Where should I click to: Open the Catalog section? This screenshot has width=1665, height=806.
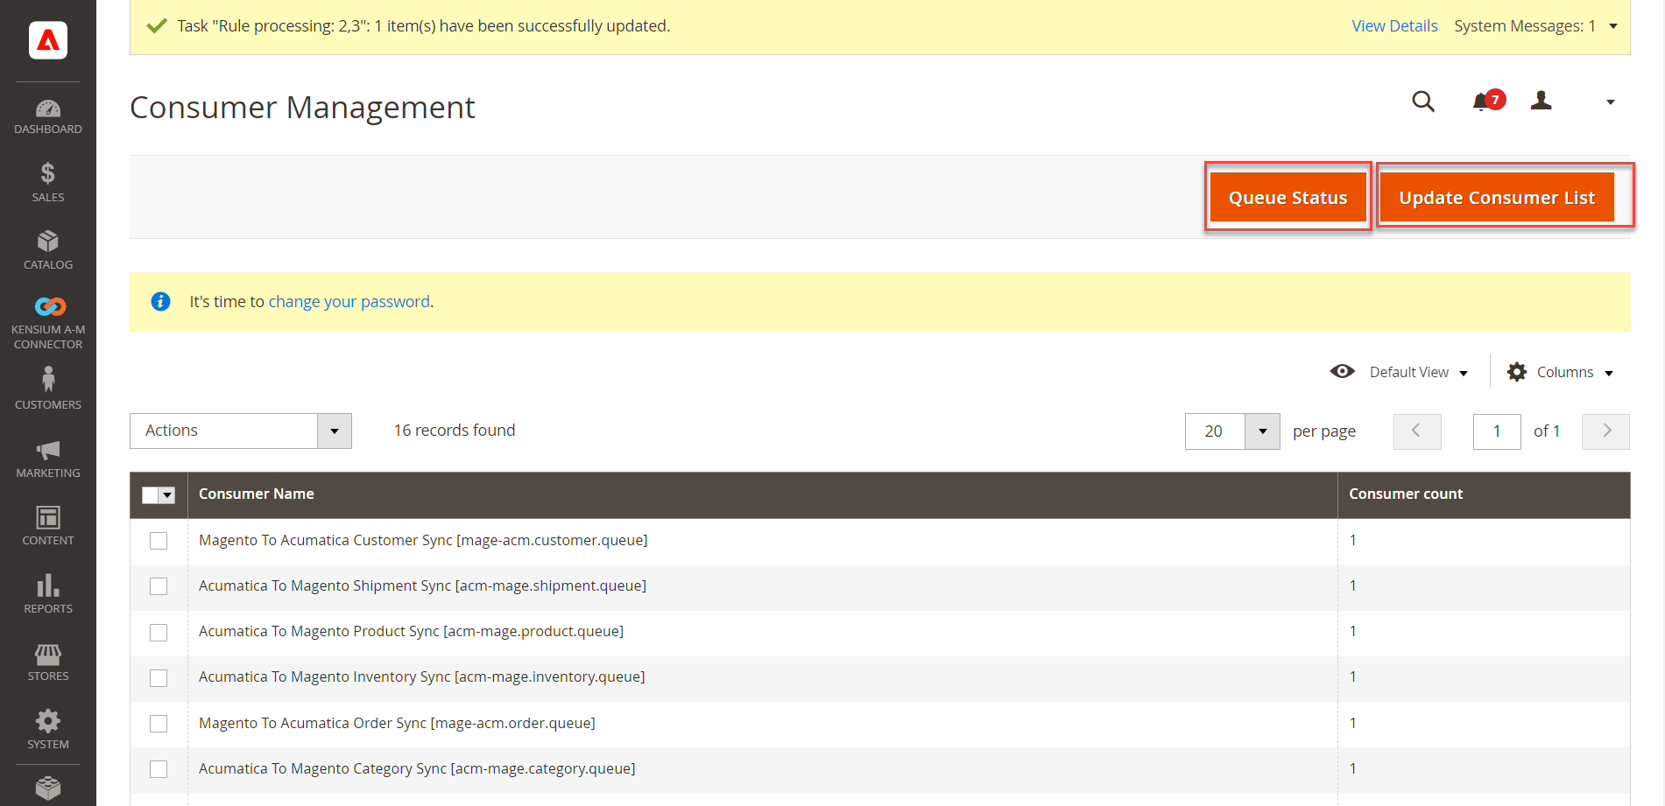click(48, 249)
